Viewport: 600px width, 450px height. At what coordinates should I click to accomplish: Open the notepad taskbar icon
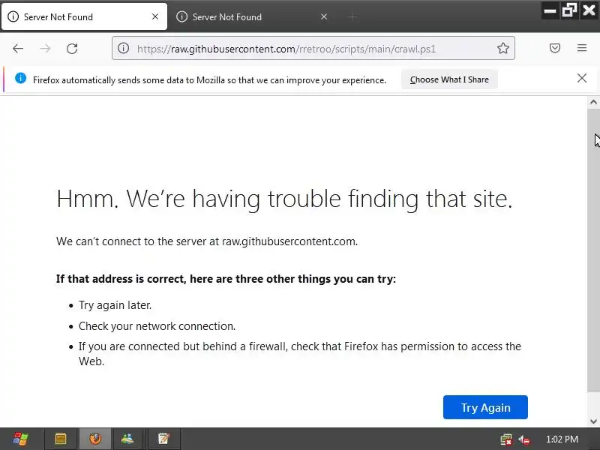163,439
